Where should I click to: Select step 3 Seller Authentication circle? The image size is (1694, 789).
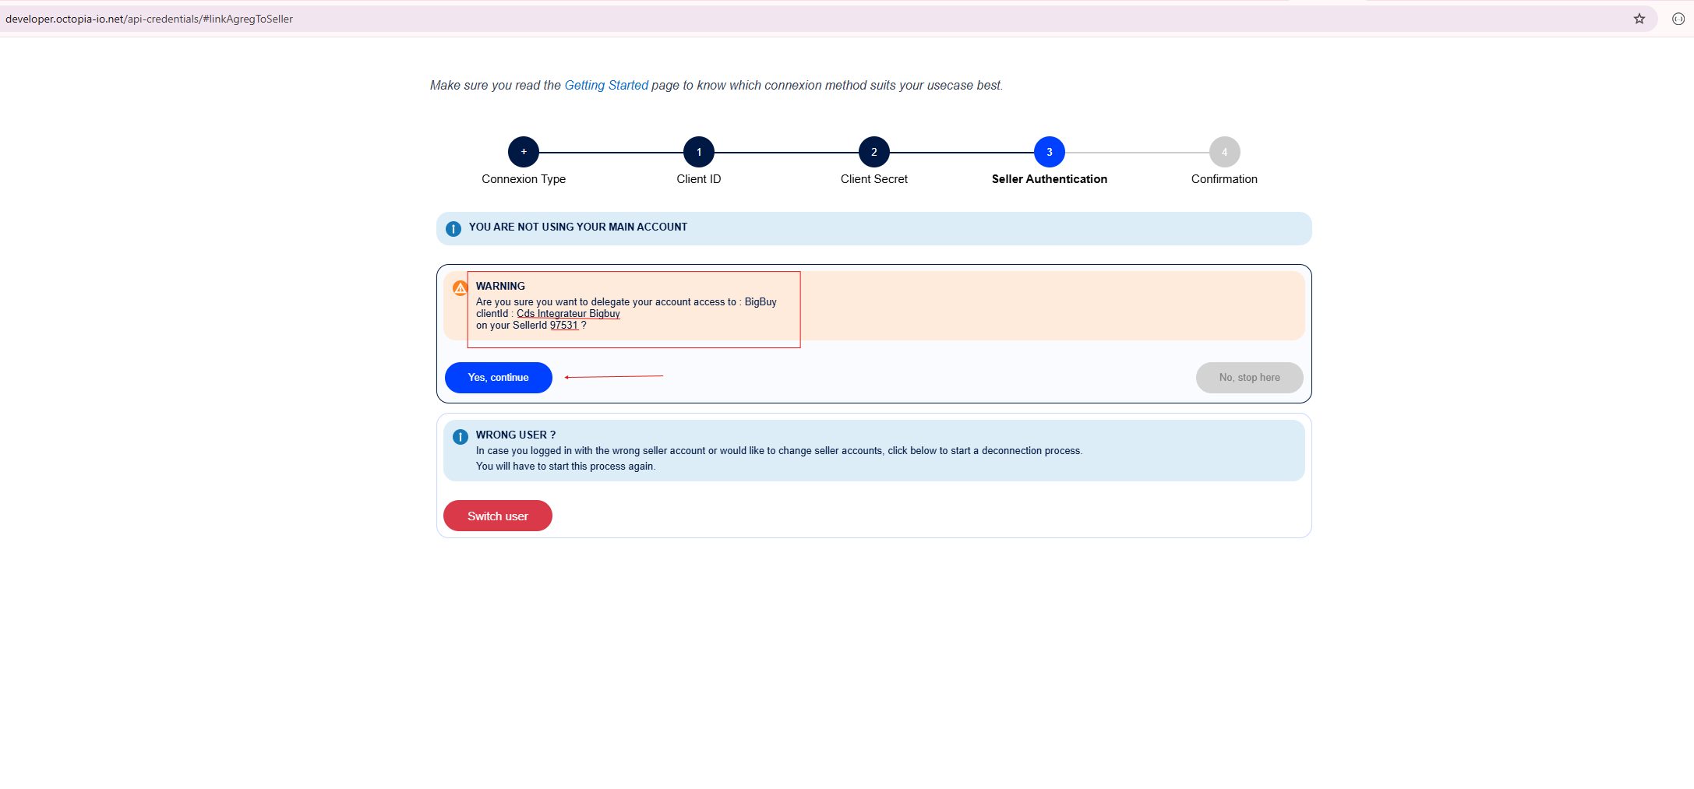pos(1049,152)
